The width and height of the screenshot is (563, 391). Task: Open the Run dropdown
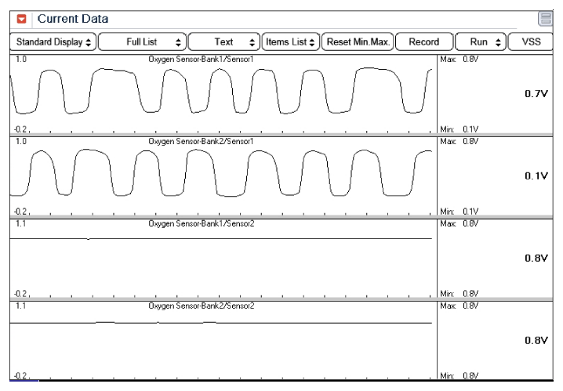tap(480, 42)
